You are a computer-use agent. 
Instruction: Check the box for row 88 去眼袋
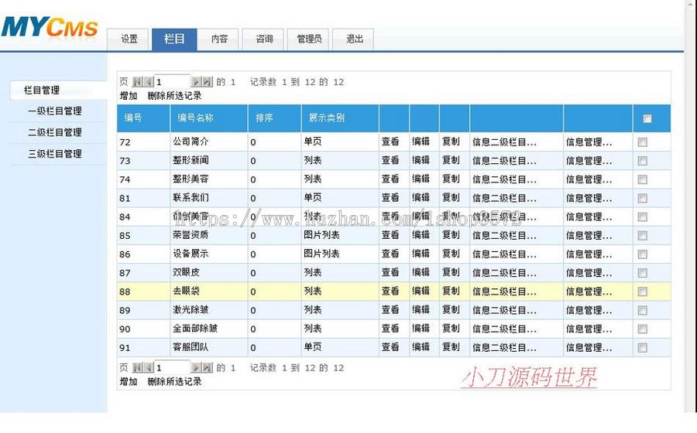tap(642, 292)
